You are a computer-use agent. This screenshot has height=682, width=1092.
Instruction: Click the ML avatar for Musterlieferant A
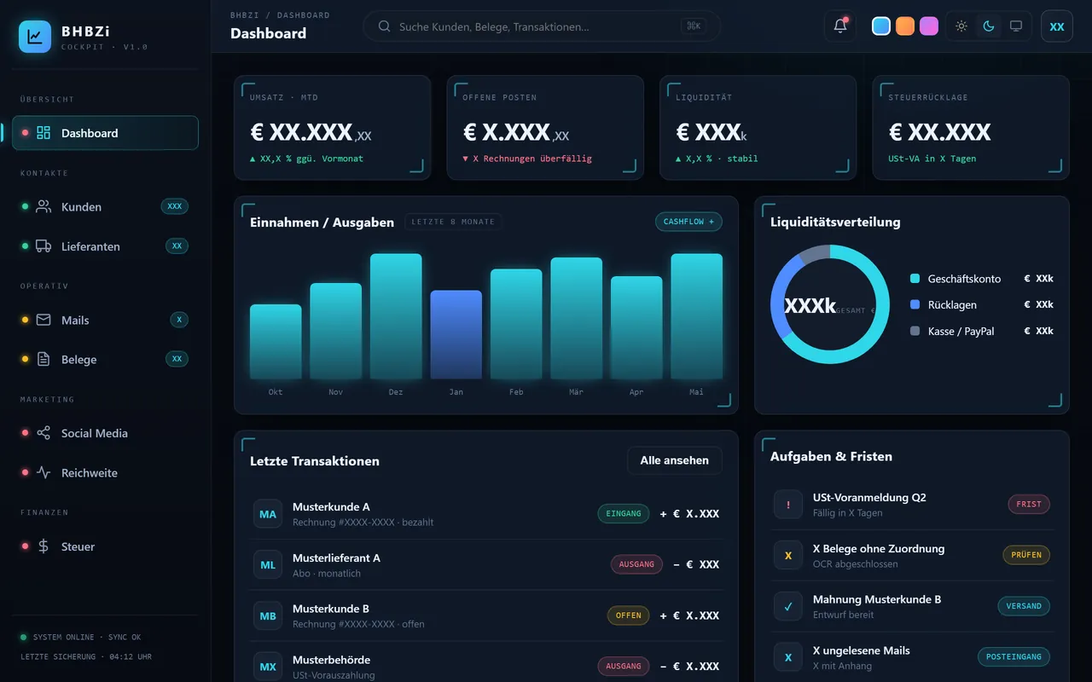[268, 565]
